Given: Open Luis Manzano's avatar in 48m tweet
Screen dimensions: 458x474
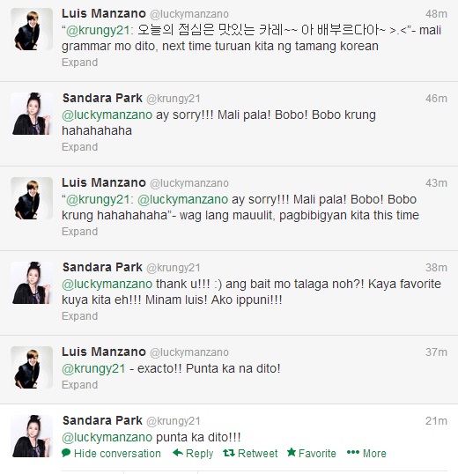Looking at the screenshot, I should tap(32, 29).
